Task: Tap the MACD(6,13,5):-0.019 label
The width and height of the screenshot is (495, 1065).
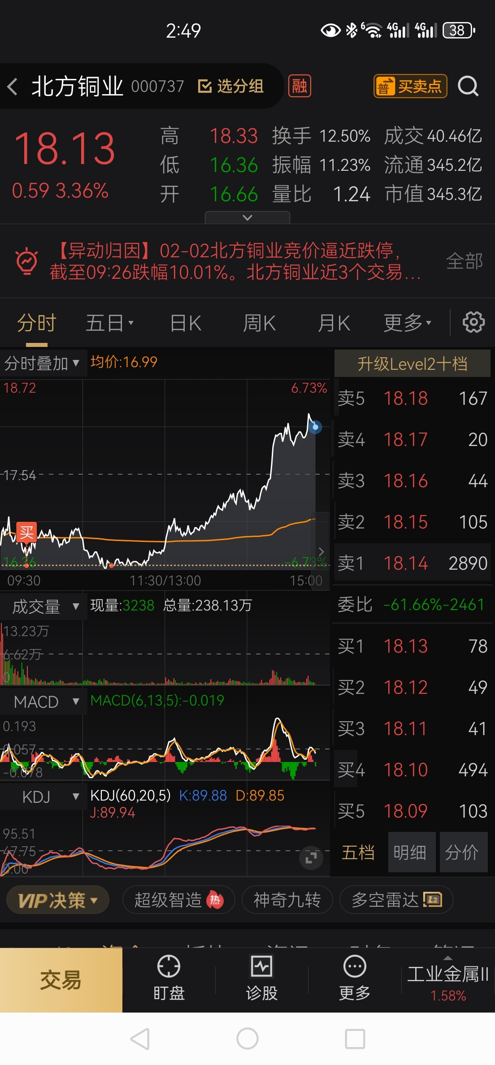Action: 157,701
